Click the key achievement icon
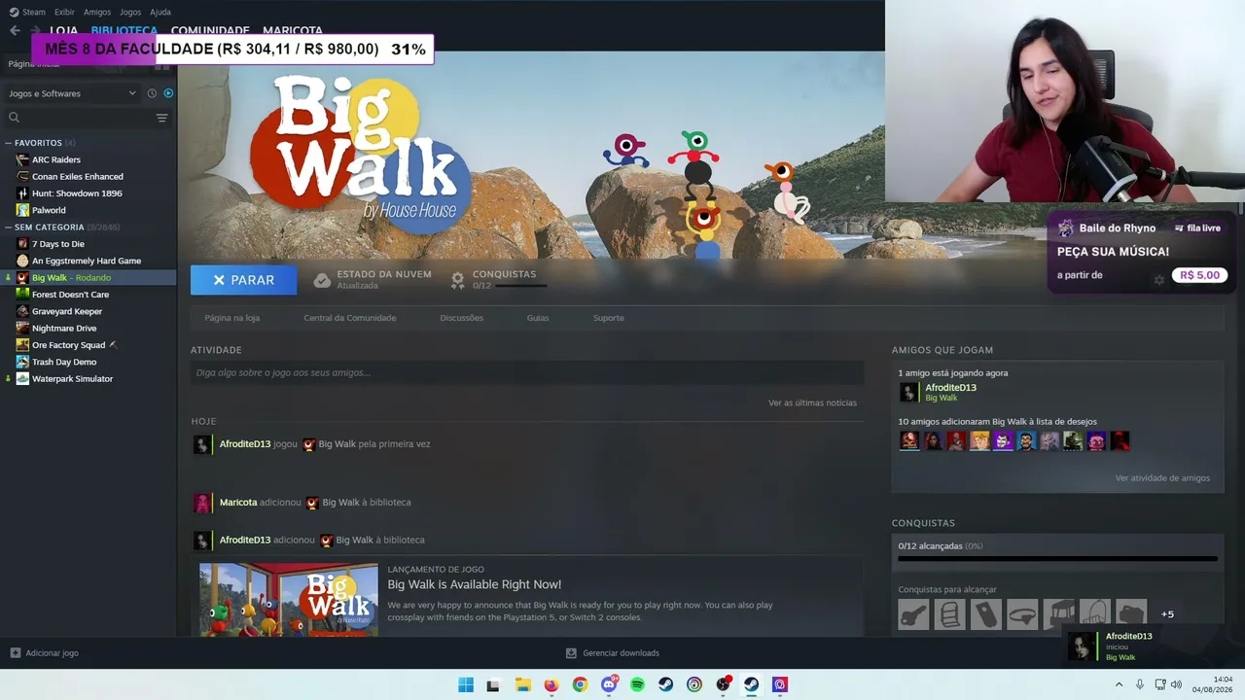 click(913, 614)
